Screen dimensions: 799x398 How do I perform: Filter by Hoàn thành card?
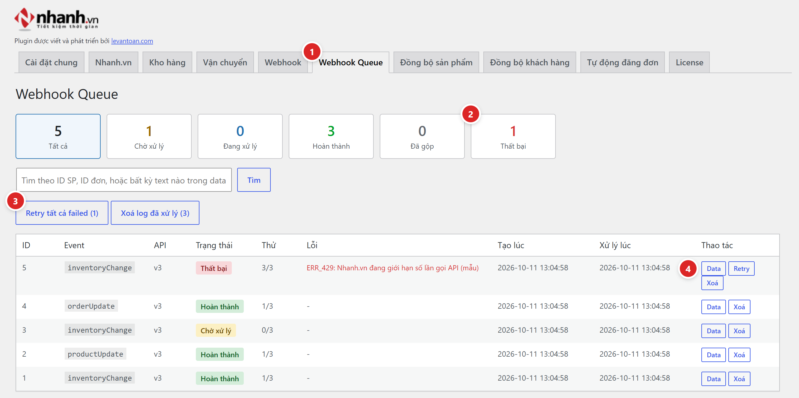[331, 136]
